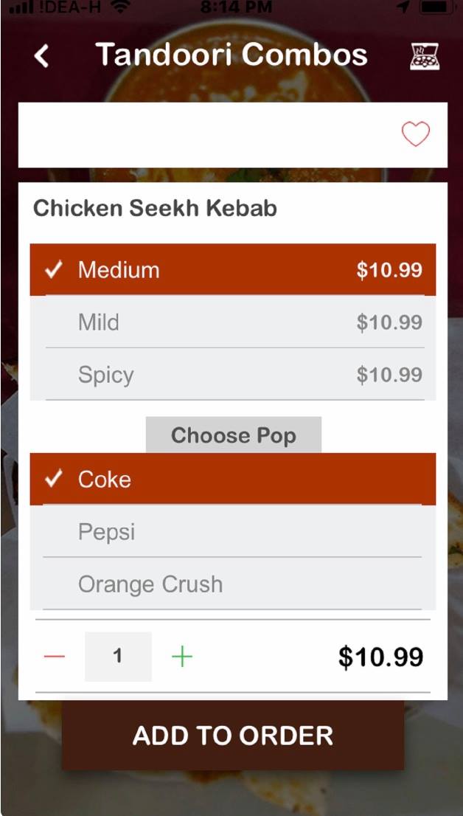Viewport: 463px width, 816px height.
Task: Tap the $10.99 total price
Action: 380,657
